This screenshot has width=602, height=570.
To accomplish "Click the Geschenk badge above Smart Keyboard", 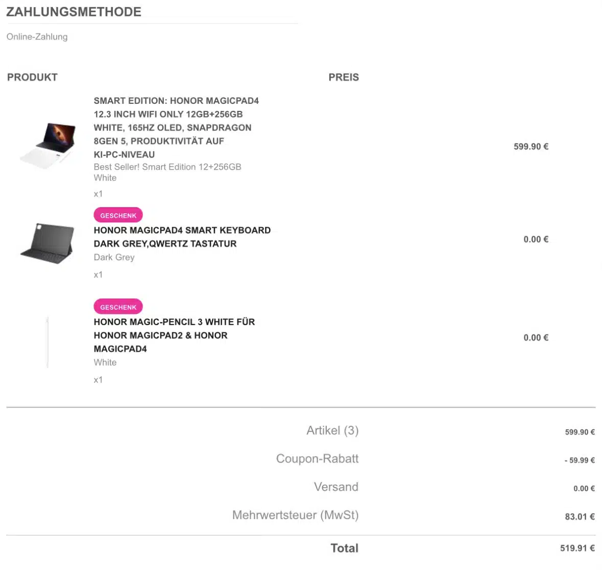I will pos(118,215).
